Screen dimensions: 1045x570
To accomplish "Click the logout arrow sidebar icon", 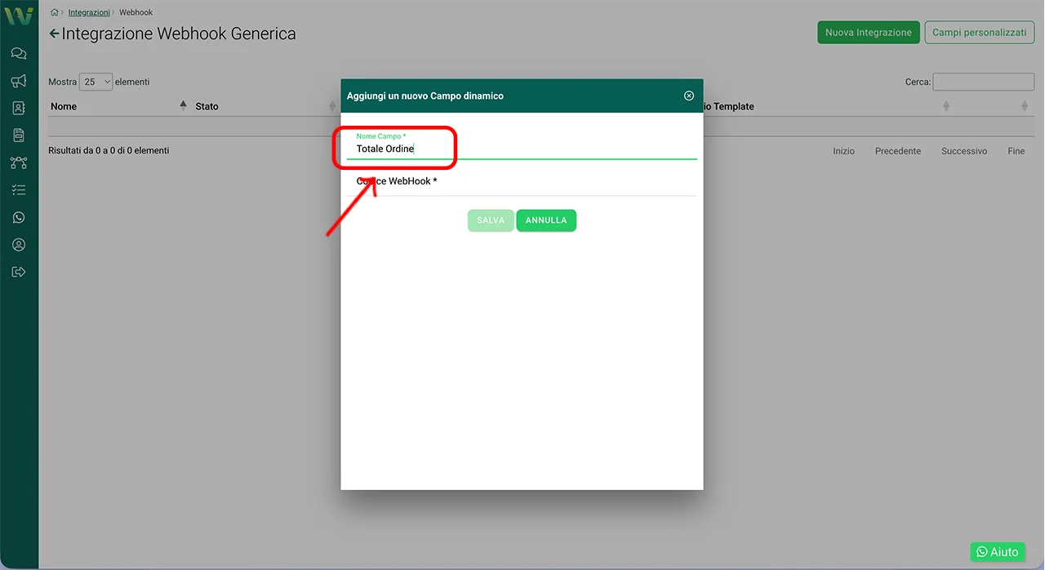I will (x=19, y=272).
